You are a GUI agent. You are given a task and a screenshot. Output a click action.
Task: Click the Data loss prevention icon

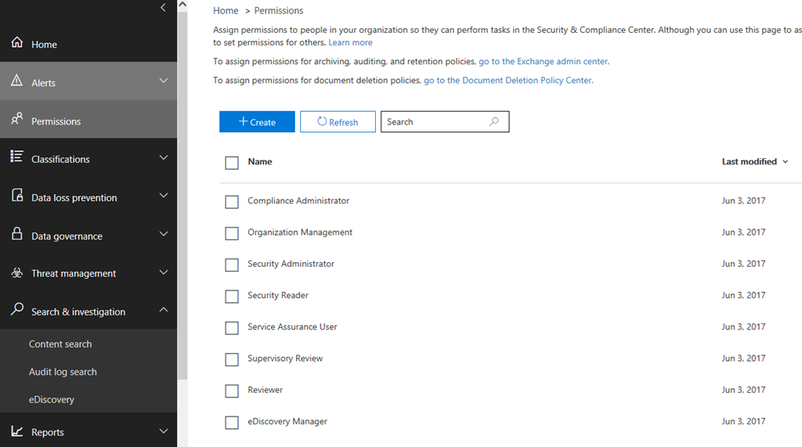coord(16,196)
